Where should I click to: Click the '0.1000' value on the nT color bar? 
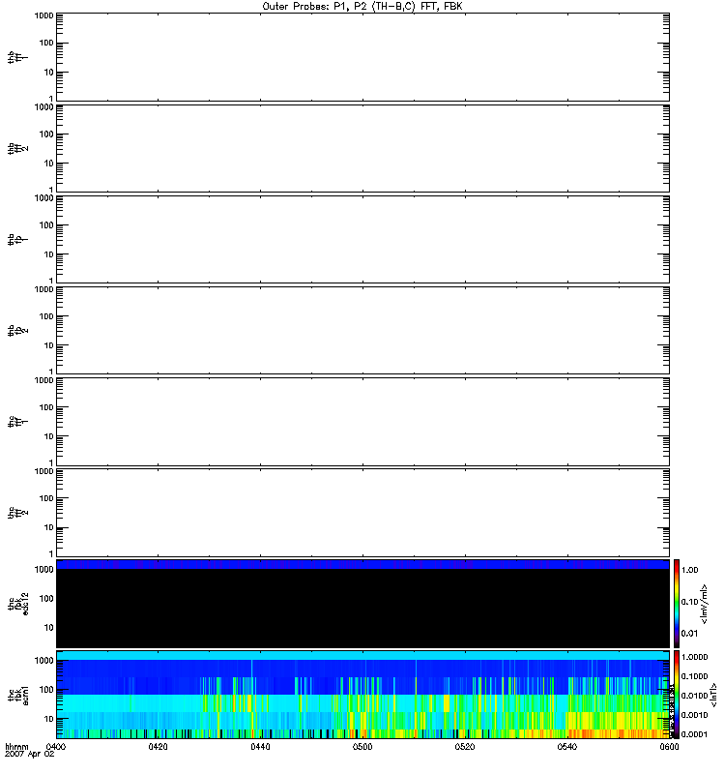[694, 676]
